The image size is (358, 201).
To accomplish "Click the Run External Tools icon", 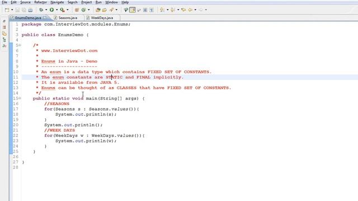I will pos(62,10).
